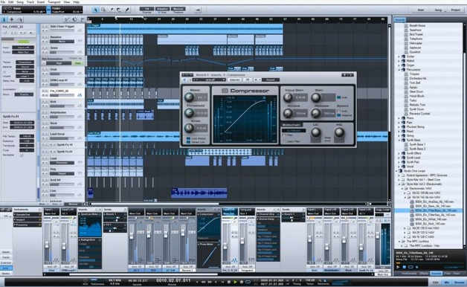Click the Stop button in the transport bar
This screenshot has height=287, width=467.
pyautogui.click(x=229, y=282)
